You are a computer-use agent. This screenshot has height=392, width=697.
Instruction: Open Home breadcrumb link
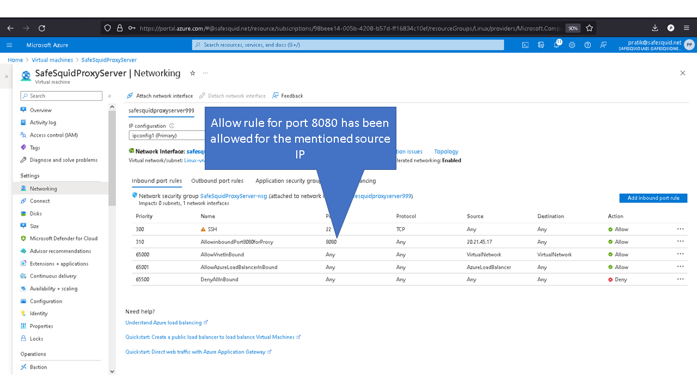click(x=15, y=60)
